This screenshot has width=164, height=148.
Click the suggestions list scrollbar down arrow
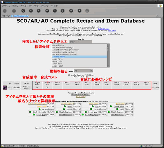click(108, 66)
